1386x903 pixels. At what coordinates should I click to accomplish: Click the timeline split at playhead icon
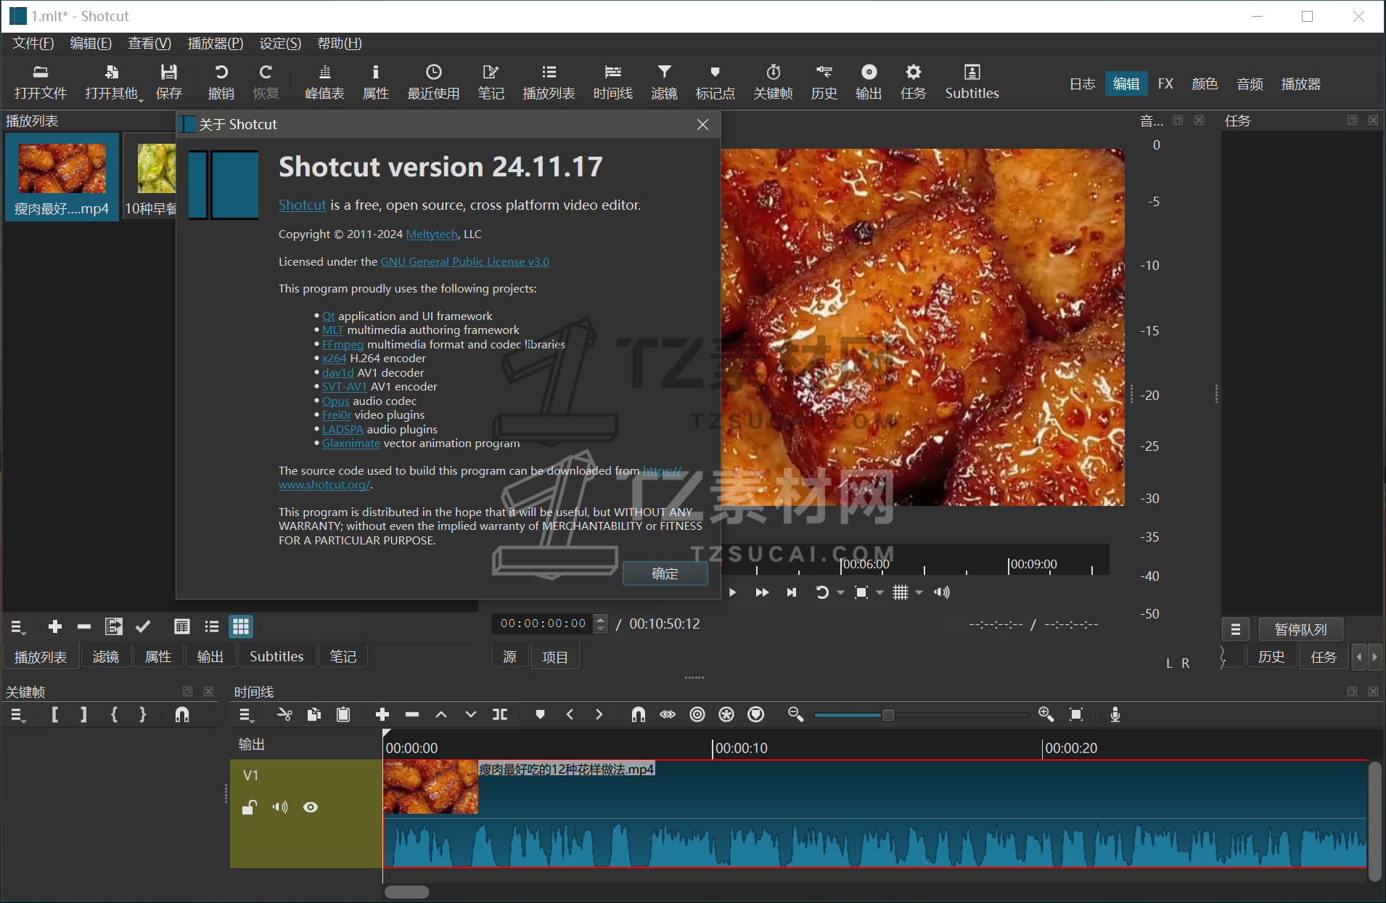pyautogui.click(x=500, y=714)
